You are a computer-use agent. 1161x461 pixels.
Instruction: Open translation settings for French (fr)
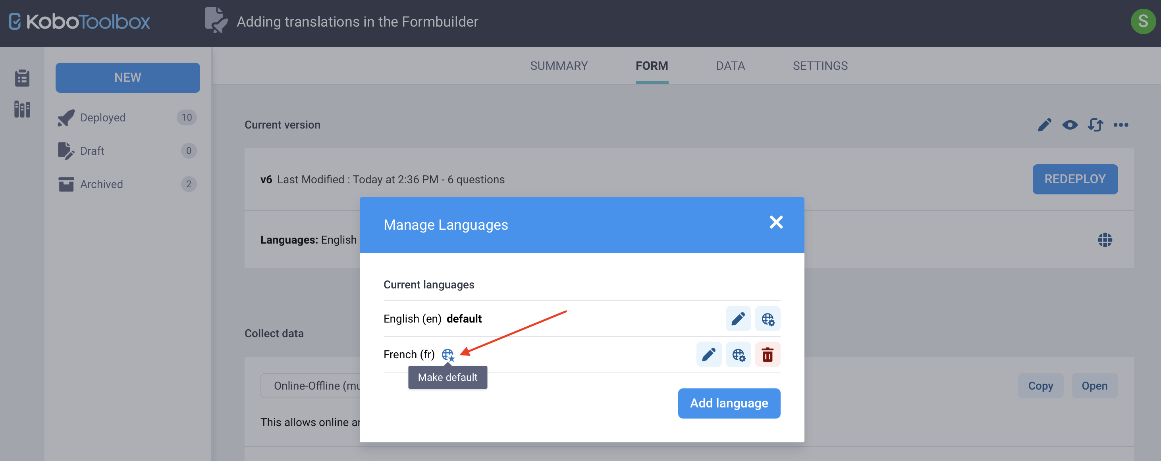[x=738, y=354]
